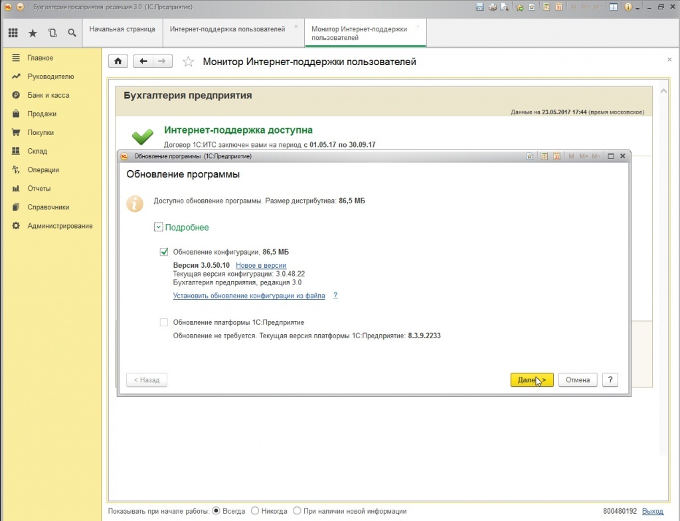Click the printer icon in title bar
The image size is (680, 521).
point(493,7)
